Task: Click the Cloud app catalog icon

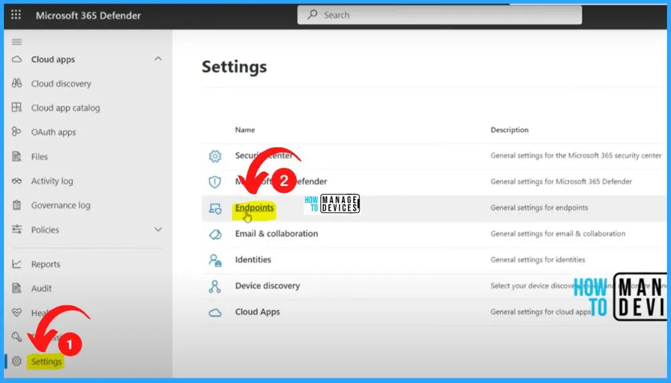Action: 17,107
